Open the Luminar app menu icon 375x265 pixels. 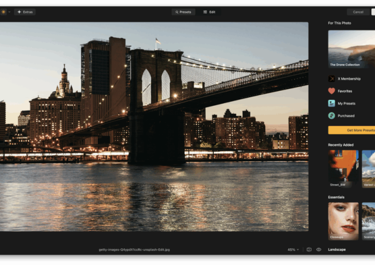tap(4, 12)
